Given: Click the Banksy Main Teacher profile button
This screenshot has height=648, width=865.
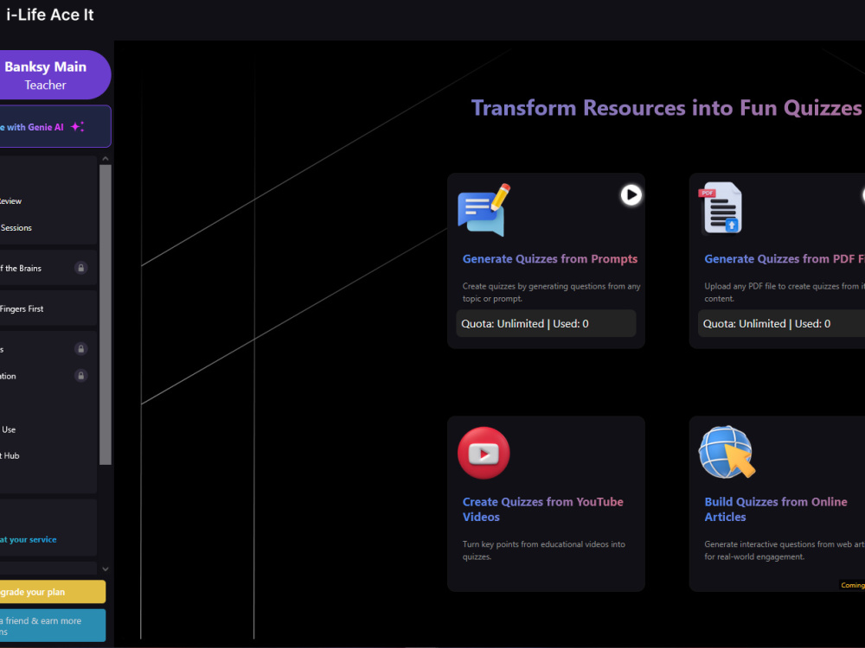Looking at the screenshot, I should point(54,75).
